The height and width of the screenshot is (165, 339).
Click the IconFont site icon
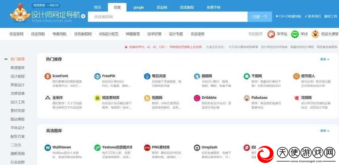pos(47,76)
